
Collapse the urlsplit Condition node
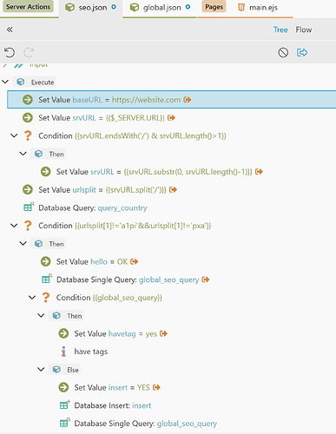pyautogui.click(x=14, y=226)
